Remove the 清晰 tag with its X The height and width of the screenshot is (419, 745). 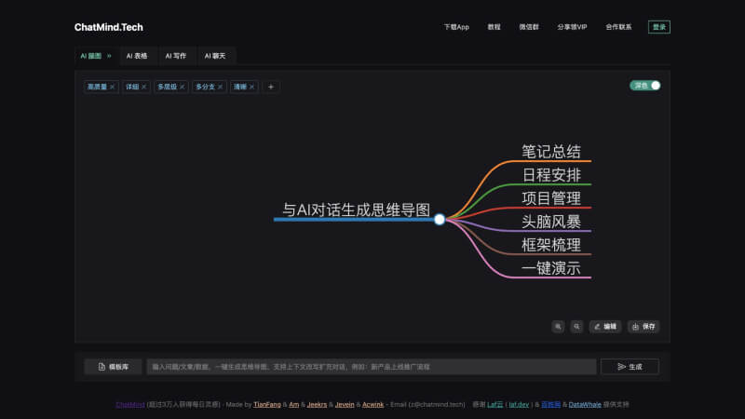[x=252, y=87]
